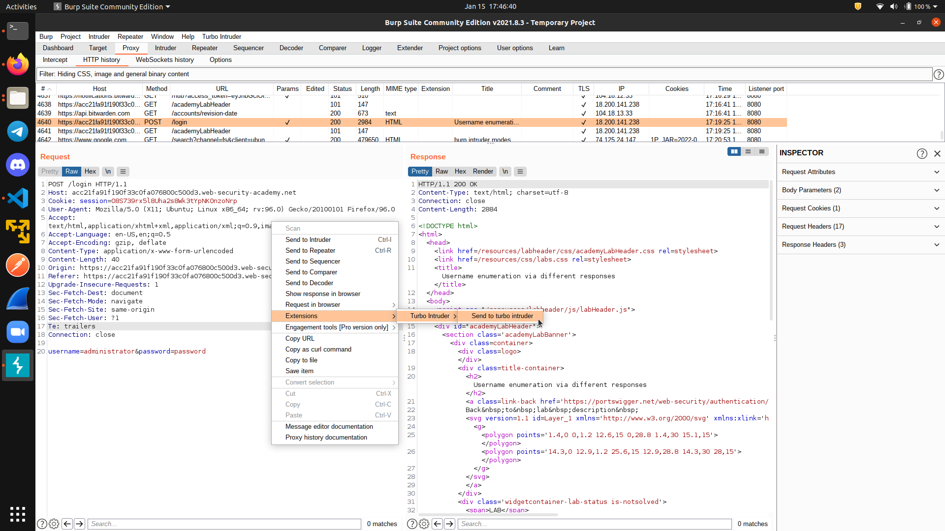The height and width of the screenshot is (531, 945).
Task: Expand Request Cookies (1) section
Action: 860,208
